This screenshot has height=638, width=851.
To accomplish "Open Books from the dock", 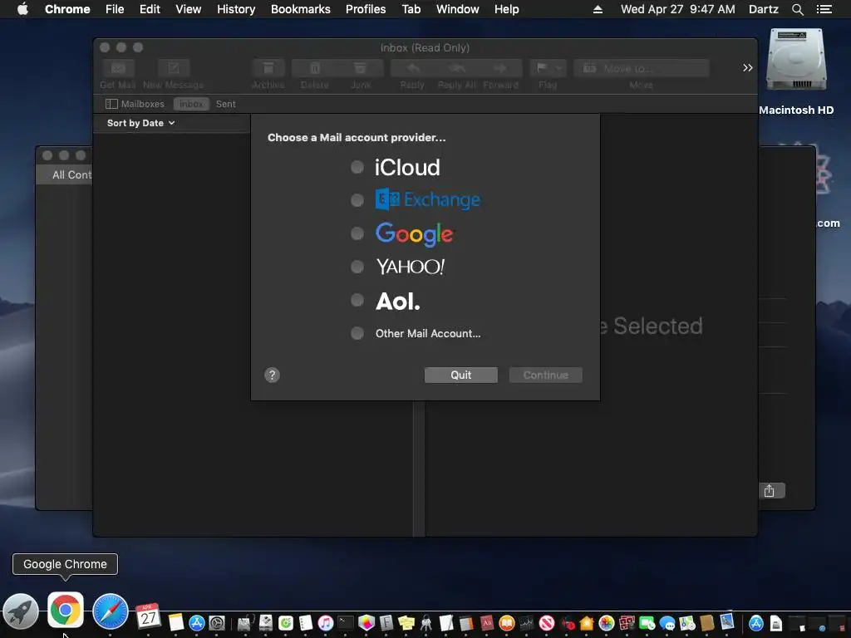I will tap(506, 623).
